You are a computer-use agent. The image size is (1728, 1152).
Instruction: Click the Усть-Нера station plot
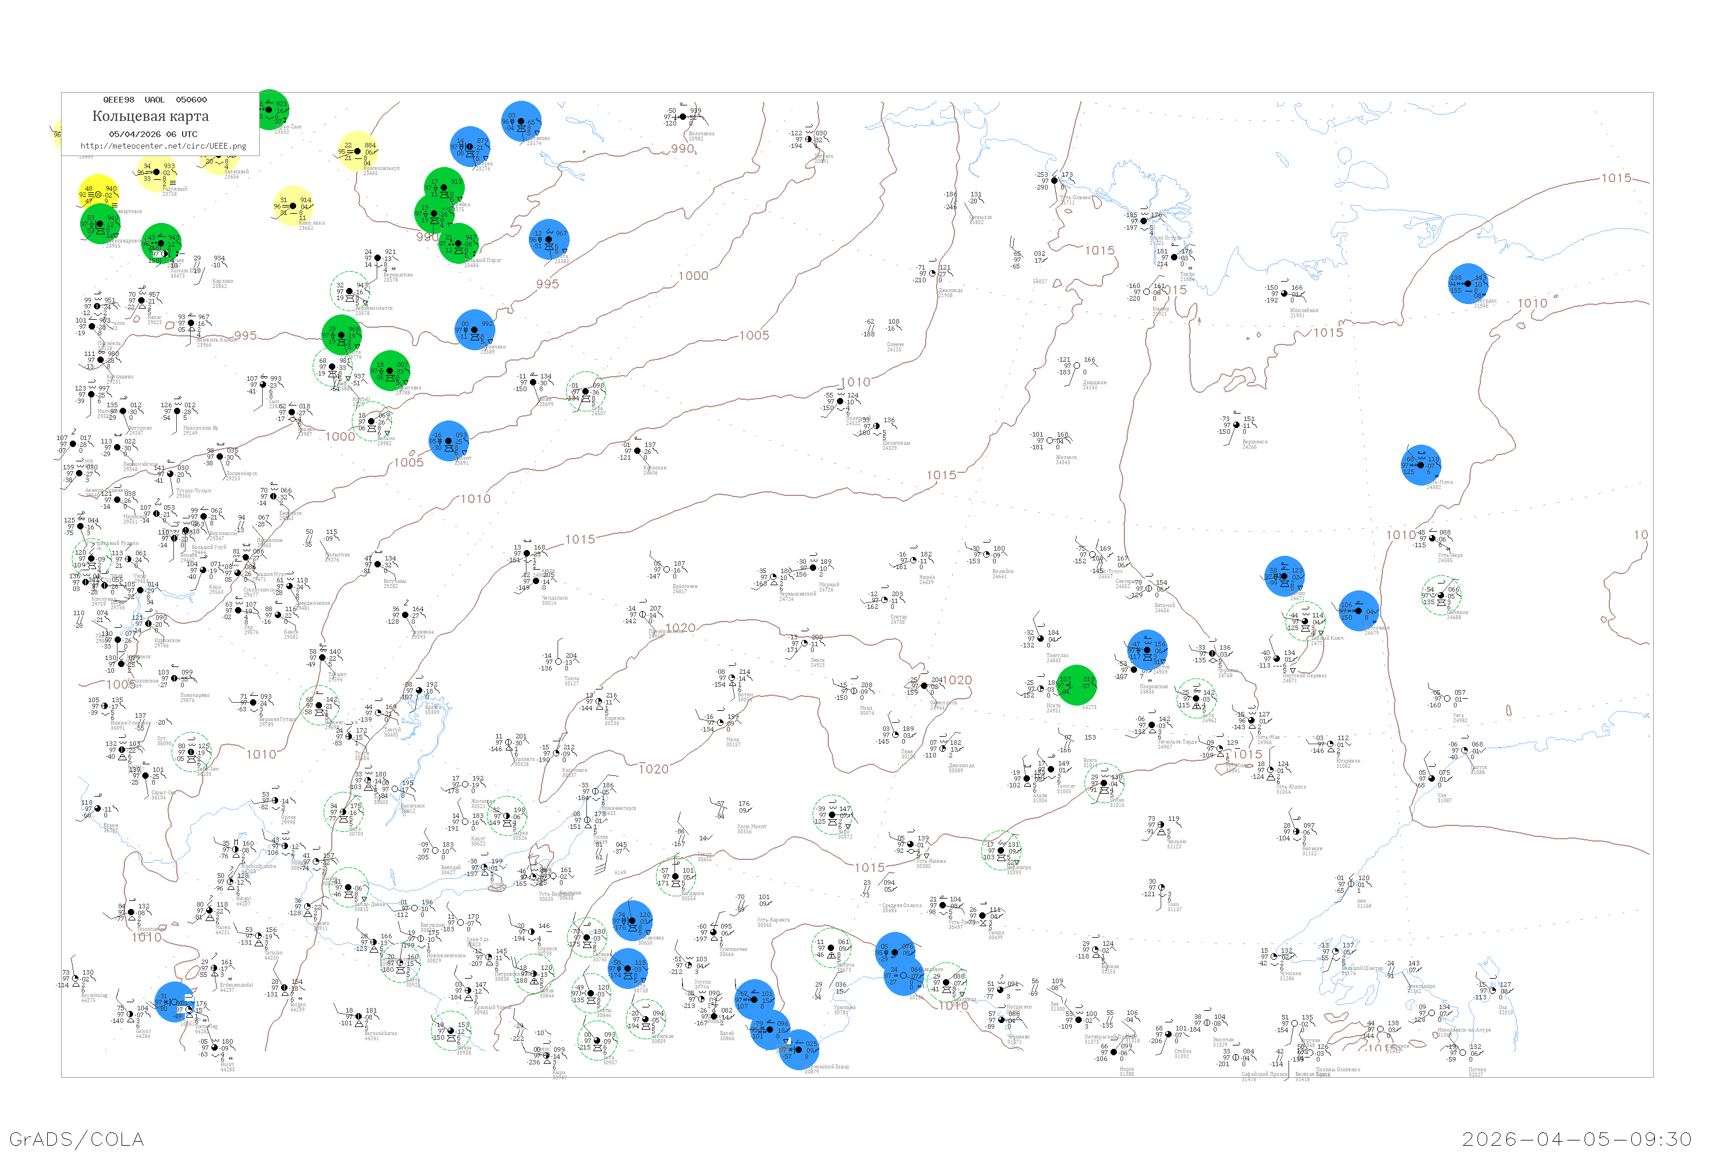click(1434, 539)
